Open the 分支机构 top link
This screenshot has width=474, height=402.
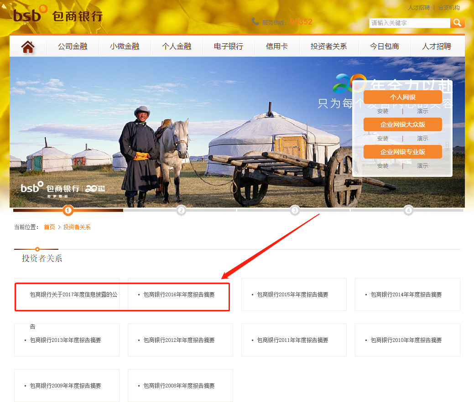(x=449, y=8)
